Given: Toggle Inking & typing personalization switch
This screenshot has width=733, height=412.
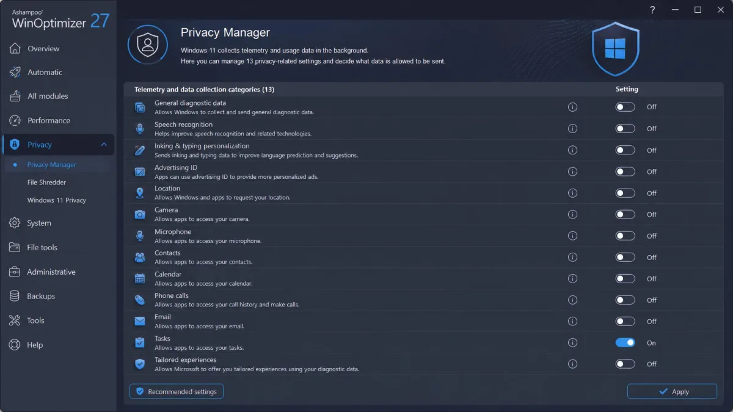Looking at the screenshot, I should click(x=625, y=150).
